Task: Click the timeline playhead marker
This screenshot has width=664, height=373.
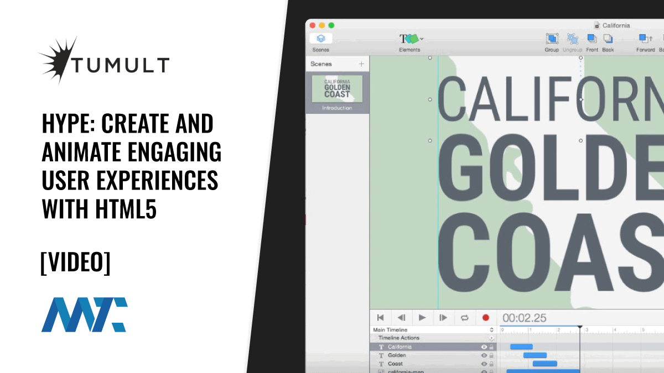Action: 580,328
